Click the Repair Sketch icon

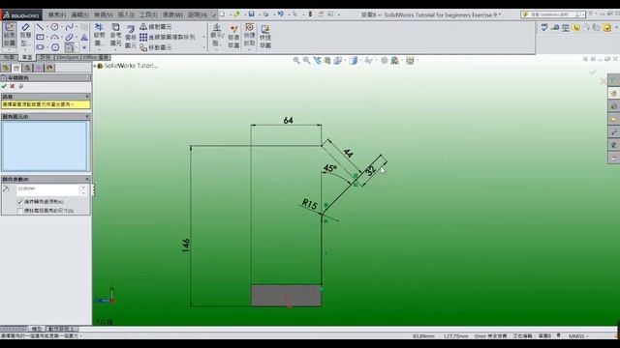click(x=233, y=28)
